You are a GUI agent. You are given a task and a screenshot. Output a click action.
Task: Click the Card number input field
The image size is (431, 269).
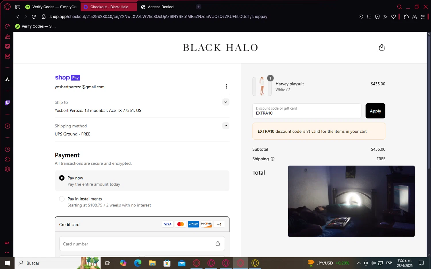(142, 244)
